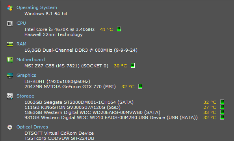The height and width of the screenshot is (141, 234).
Task: Click the Optical Drives disc icon
Action: click(x=10, y=127)
